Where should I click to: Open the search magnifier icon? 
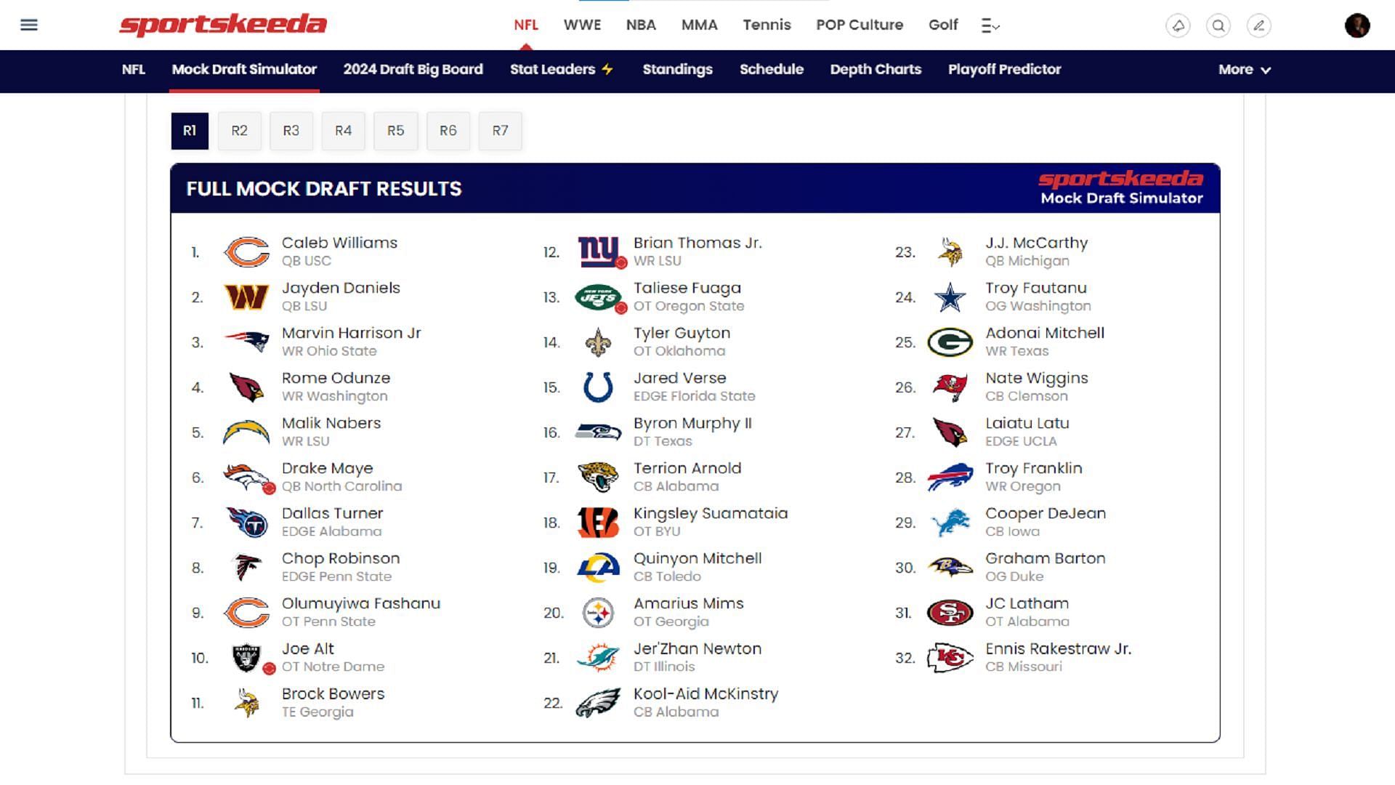pos(1218,26)
